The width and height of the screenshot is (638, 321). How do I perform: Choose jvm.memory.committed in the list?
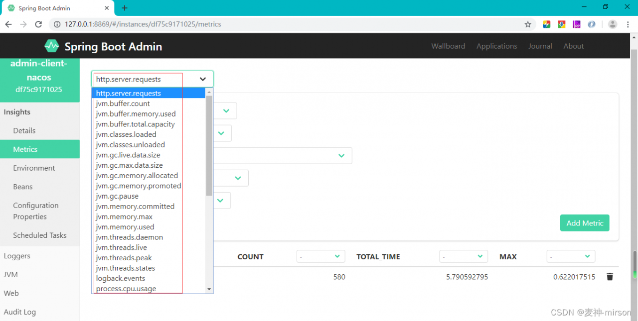149,207
